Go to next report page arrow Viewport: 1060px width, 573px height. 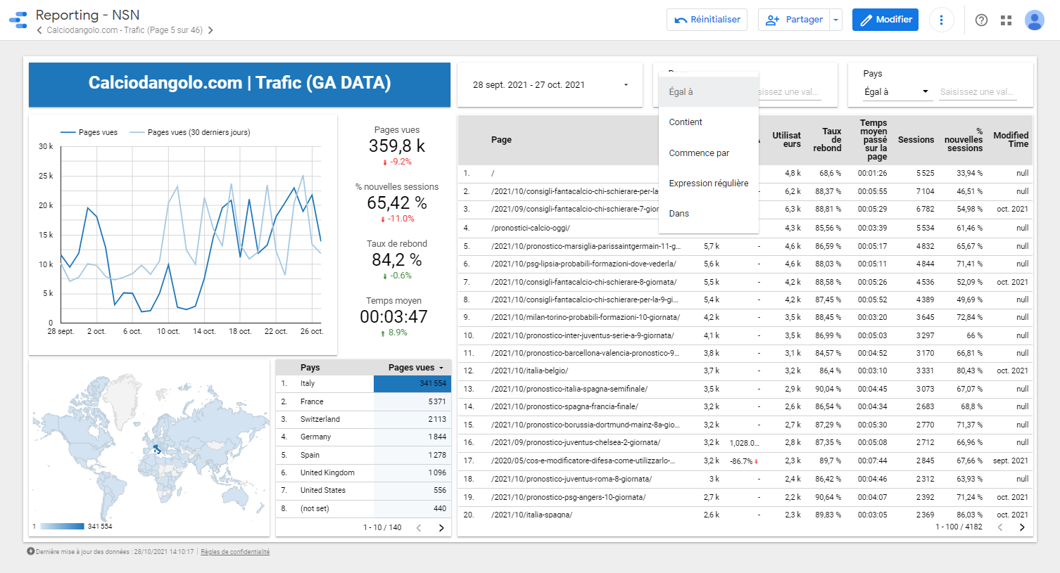(x=210, y=30)
